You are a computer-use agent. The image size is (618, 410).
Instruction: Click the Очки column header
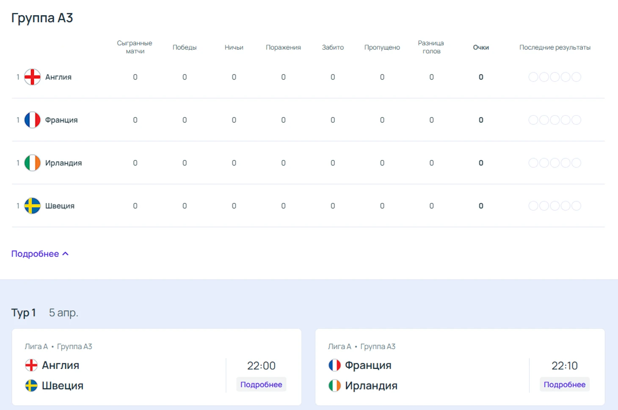(x=481, y=47)
